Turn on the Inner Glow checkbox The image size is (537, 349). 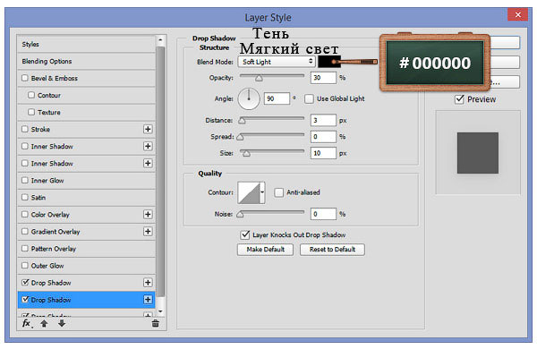(25, 180)
